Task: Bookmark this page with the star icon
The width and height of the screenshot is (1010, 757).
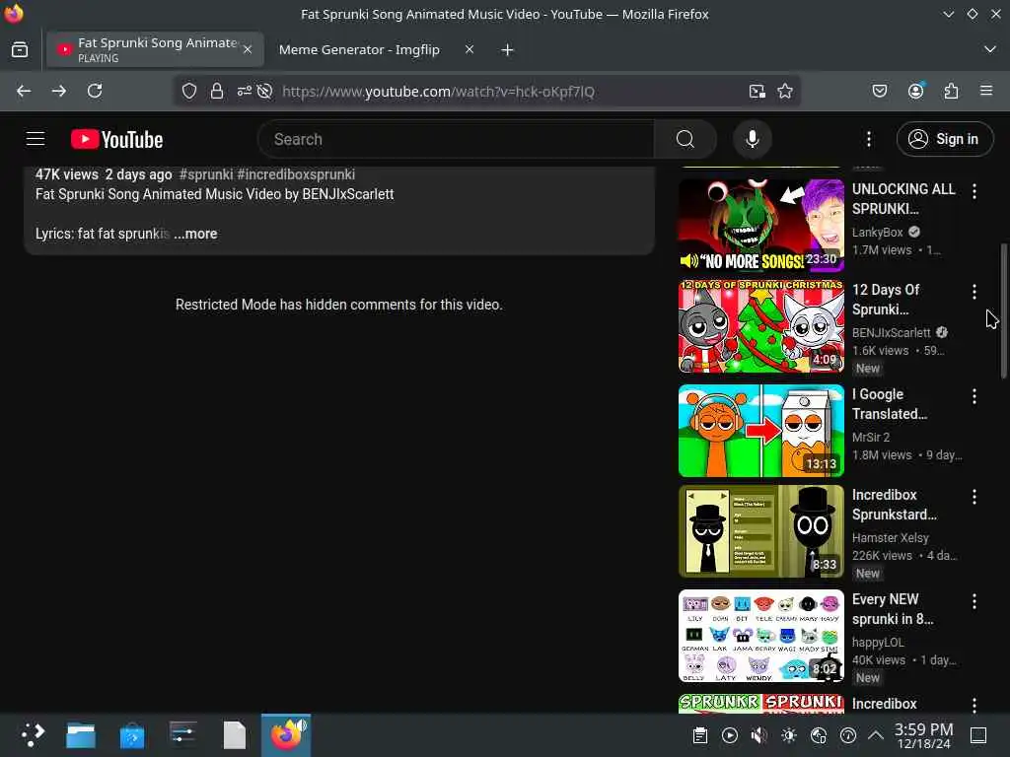Action: [x=784, y=92]
